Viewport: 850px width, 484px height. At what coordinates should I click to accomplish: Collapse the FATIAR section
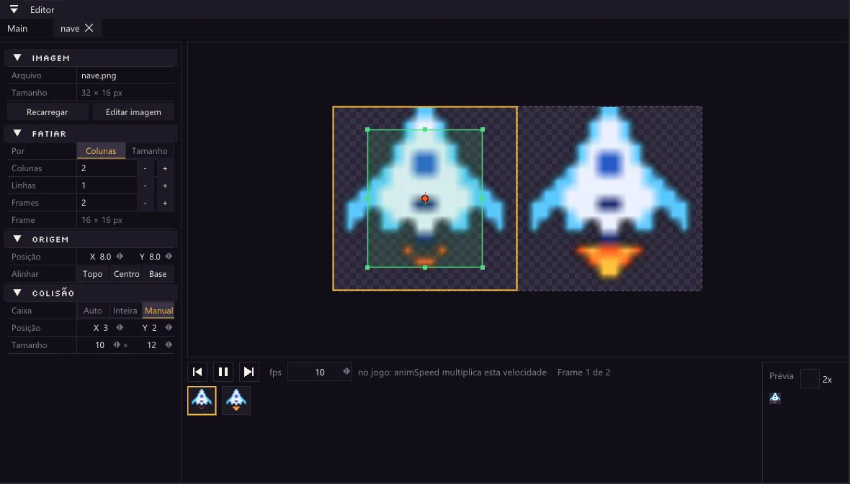17,132
